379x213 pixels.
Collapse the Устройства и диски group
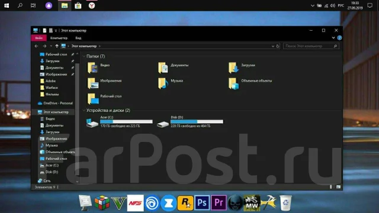pyautogui.click(x=84, y=111)
